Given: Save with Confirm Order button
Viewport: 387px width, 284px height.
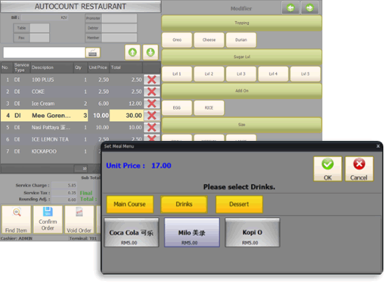Looking at the screenshot, I should point(48,219).
